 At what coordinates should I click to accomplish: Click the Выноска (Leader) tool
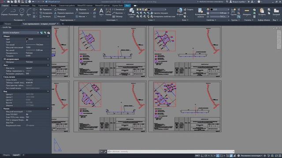tap(118, 13)
